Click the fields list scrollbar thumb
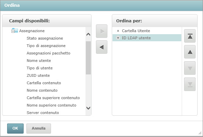203x137 pixels. pos(88,58)
